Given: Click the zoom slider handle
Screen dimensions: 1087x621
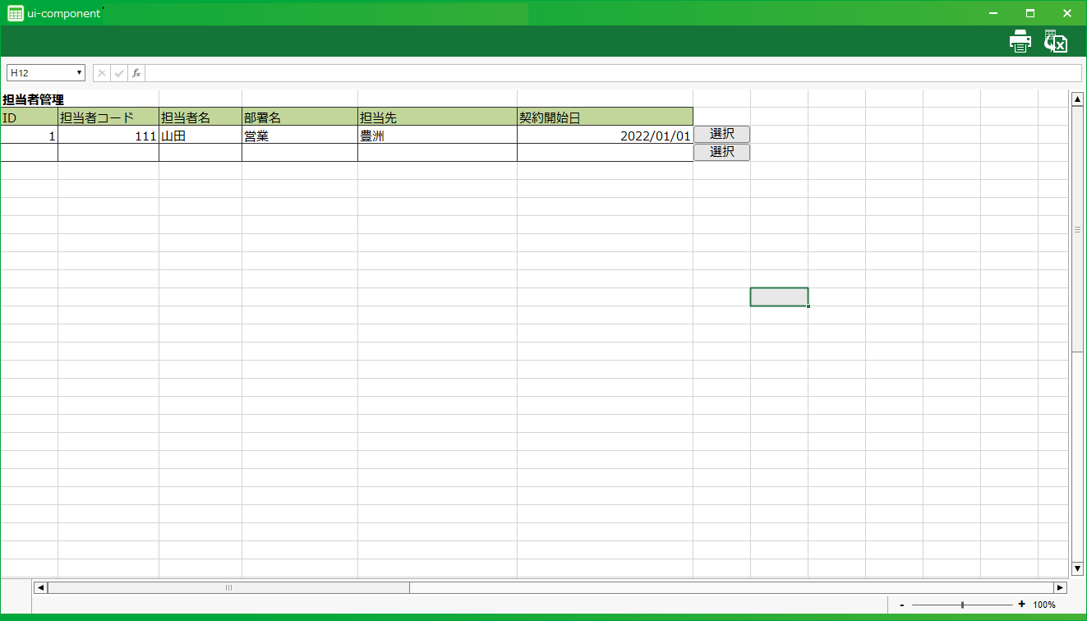Looking at the screenshot, I should (x=962, y=605).
